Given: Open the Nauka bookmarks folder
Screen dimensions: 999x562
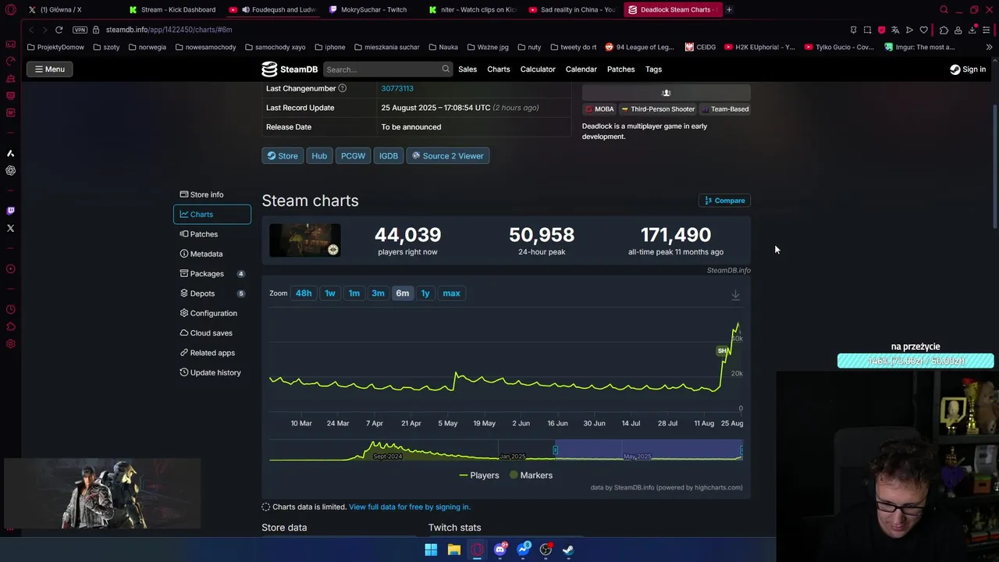Looking at the screenshot, I should [443, 47].
